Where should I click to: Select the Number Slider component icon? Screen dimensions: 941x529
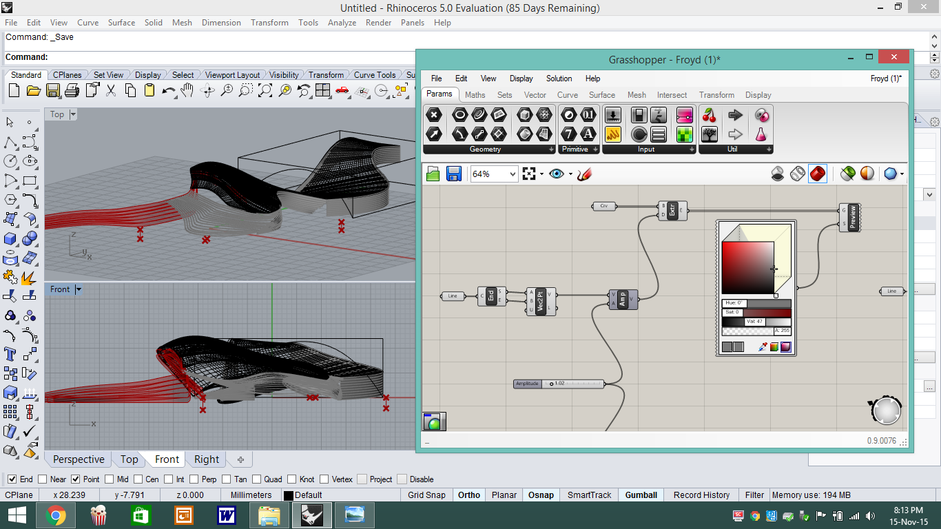point(613,115)
